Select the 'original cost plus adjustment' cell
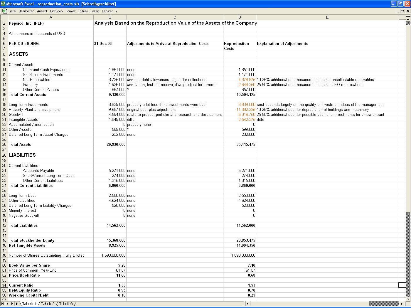The height and width of the screenshot is (308, 411). coord(175,109)
